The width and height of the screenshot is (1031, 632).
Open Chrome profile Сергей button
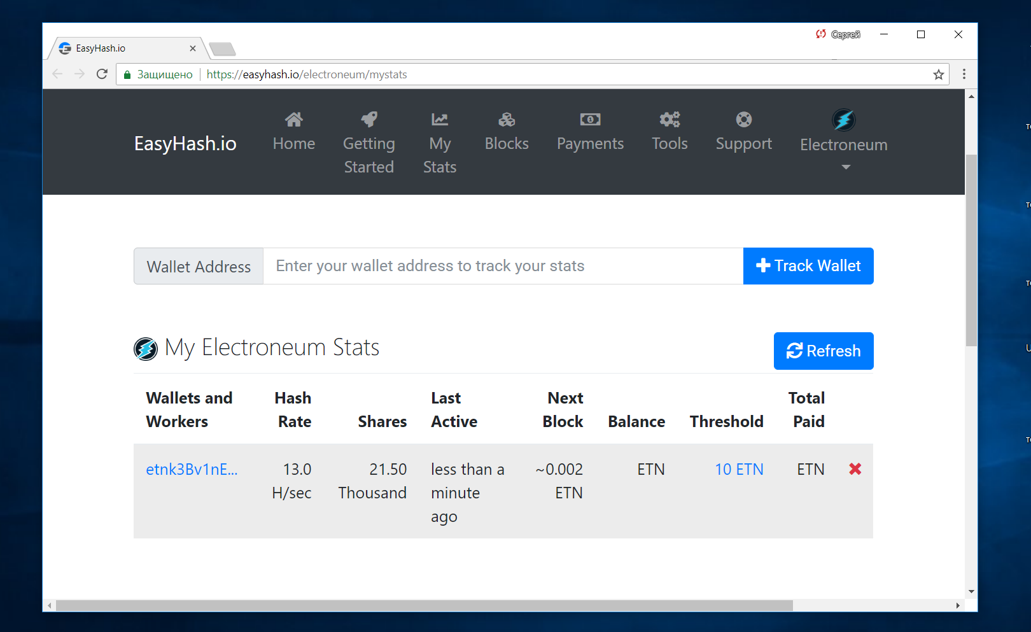[838, 34]
